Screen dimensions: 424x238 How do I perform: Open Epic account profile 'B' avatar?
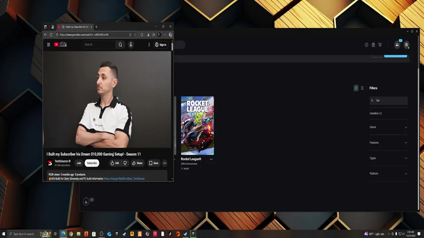(x=406, y=45)
